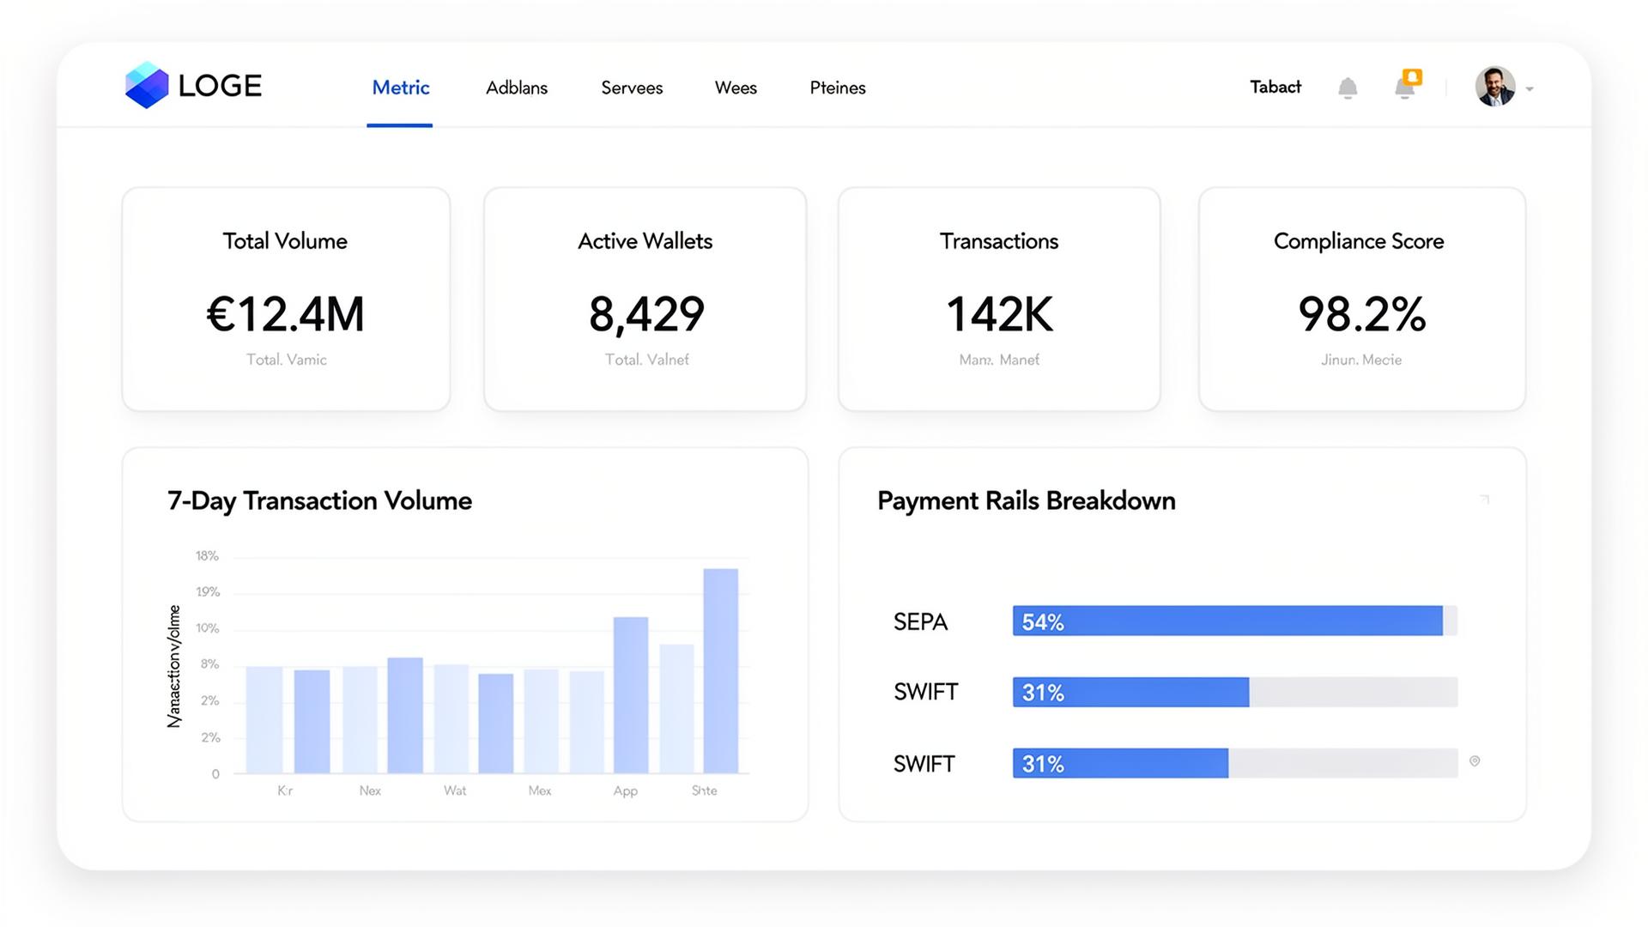Click the 142K Transactions card
The width and height of the screenshot is (1648, 927).
pyautogui.click(x=998, y=299)
